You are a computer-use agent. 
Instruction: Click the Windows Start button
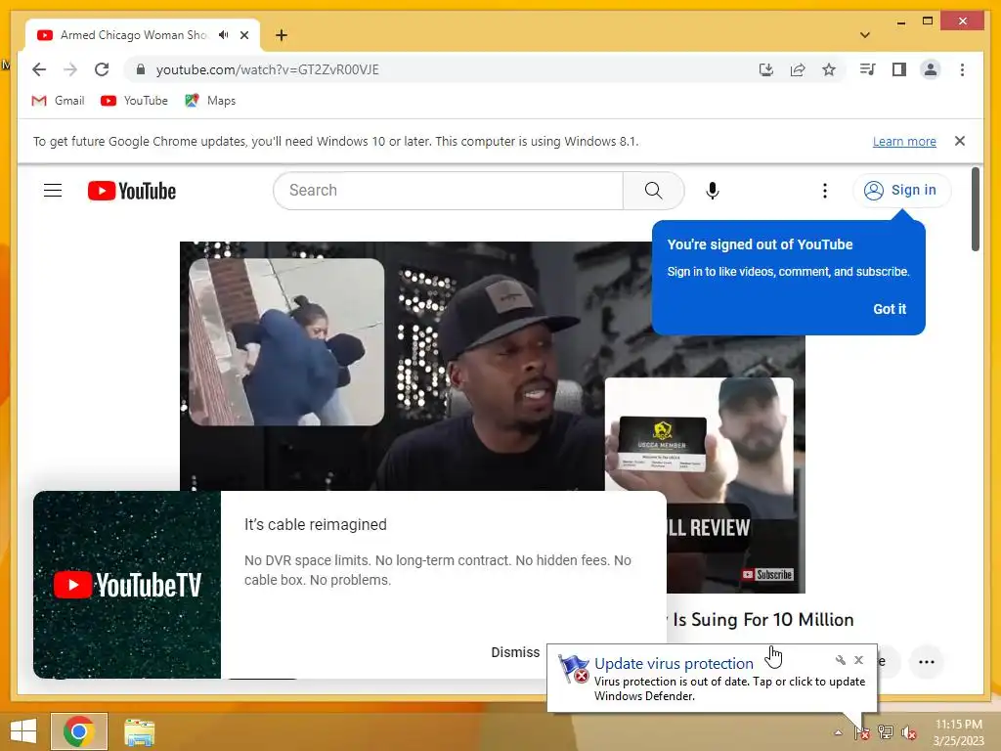23,731
